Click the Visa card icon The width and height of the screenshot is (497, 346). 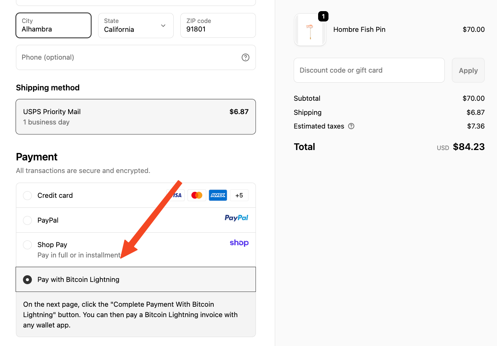177,195
